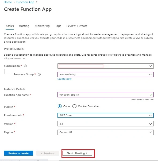Switch to the Hosting tab
Image resolution: width=158 pixels, height=161 pixels.
[x=24, y=26]
